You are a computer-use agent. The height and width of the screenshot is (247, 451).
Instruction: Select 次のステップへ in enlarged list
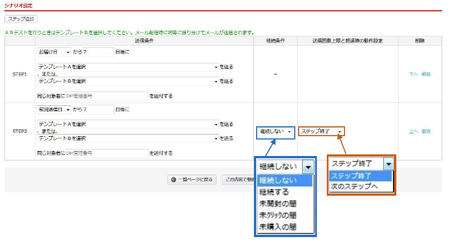[x=354, y=187]
